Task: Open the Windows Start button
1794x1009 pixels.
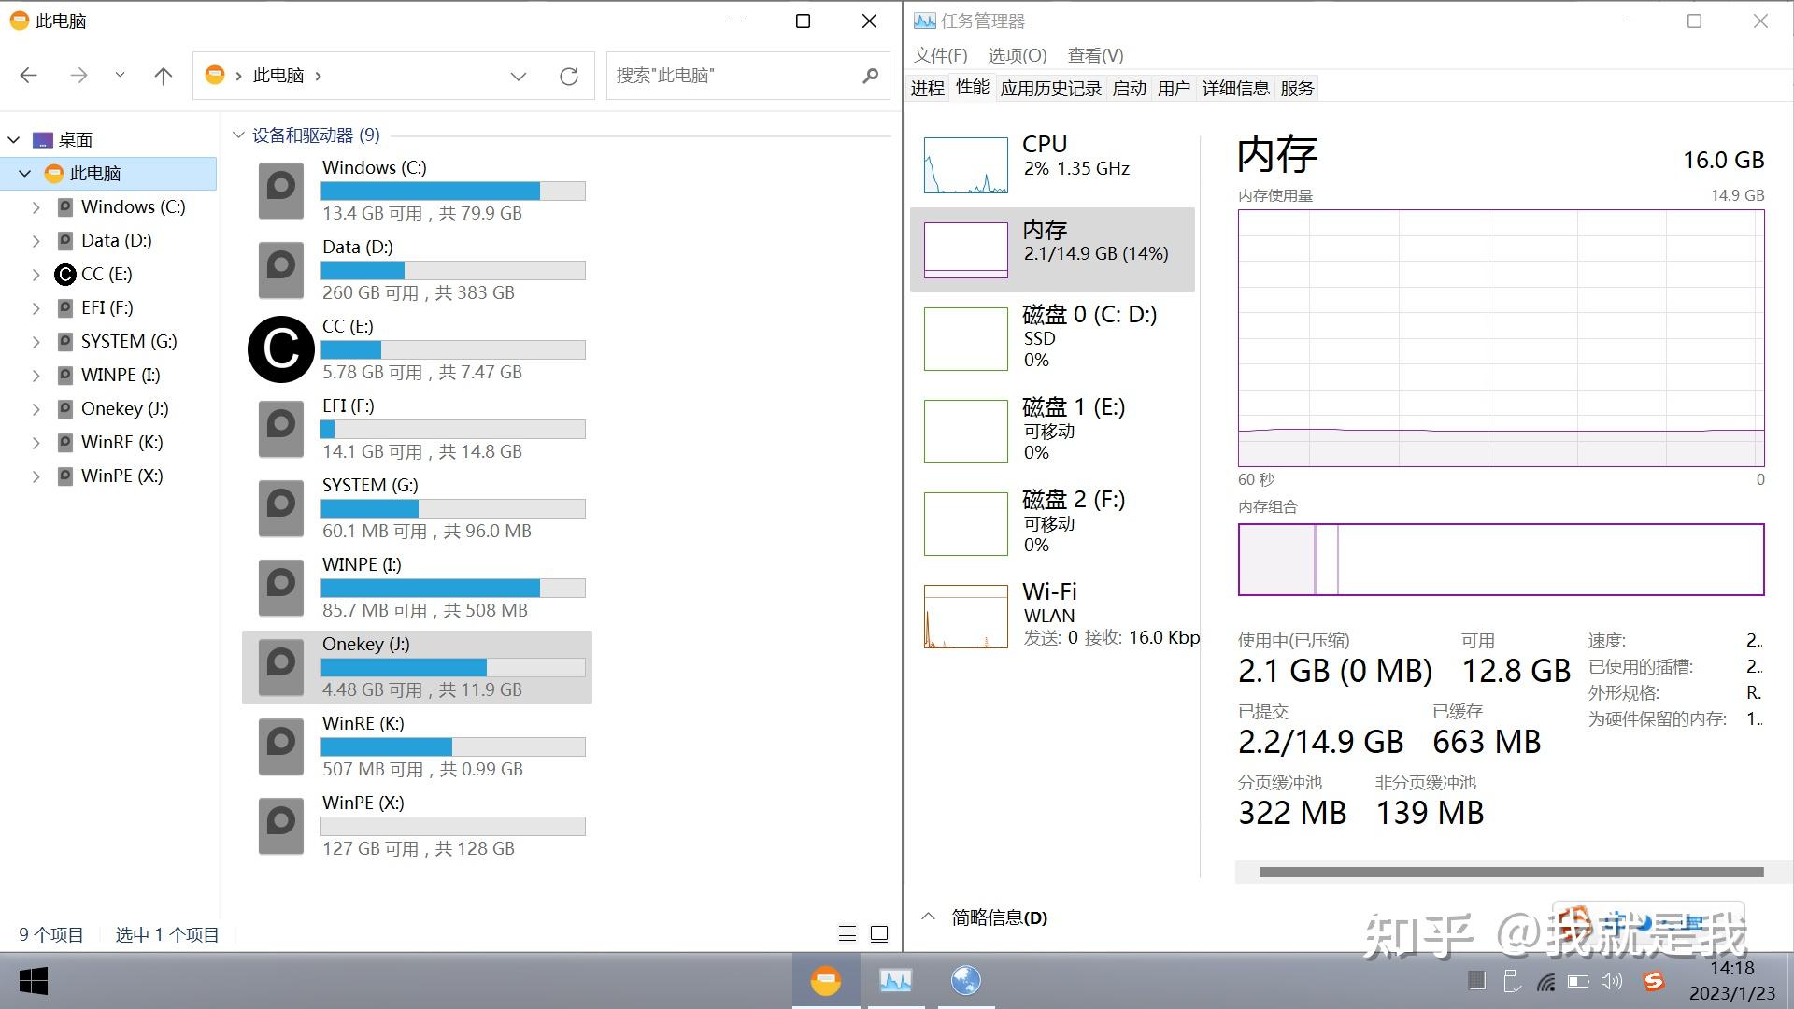Action: 34,981
